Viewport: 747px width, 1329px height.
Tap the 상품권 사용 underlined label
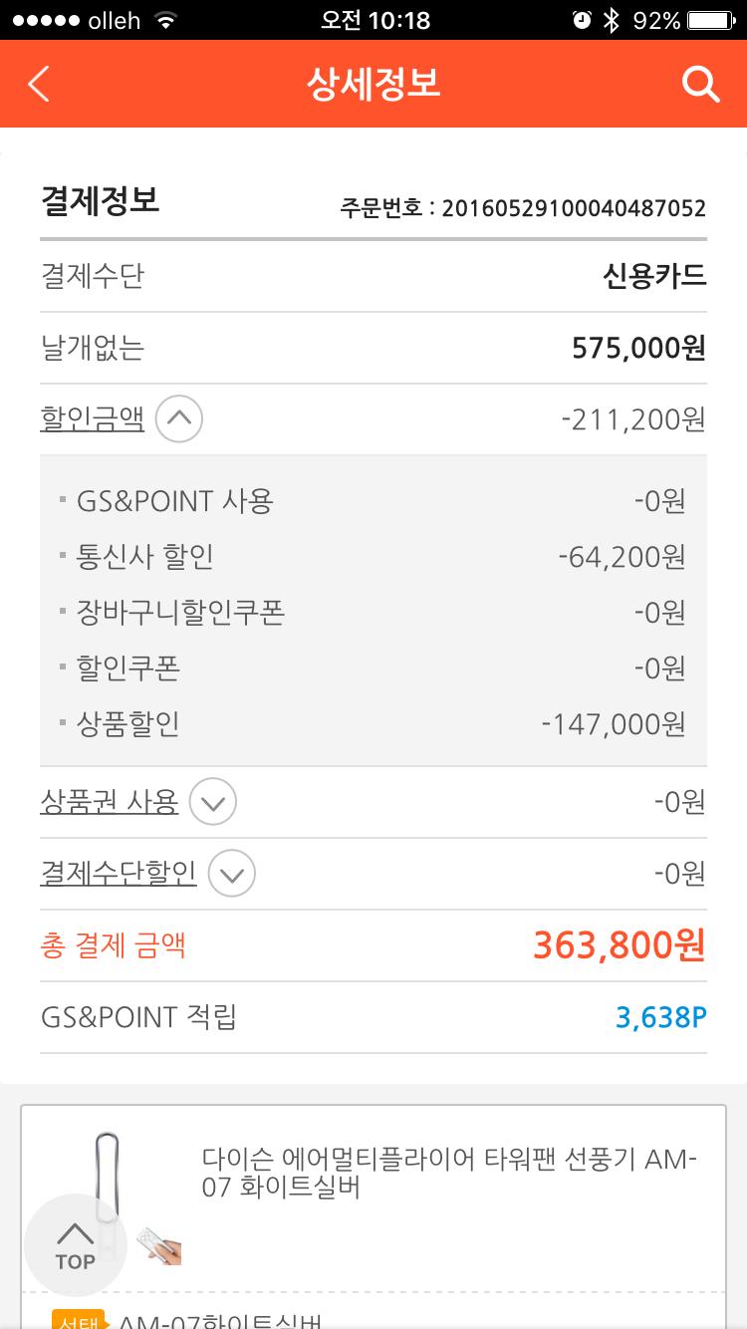coord(109,802)
